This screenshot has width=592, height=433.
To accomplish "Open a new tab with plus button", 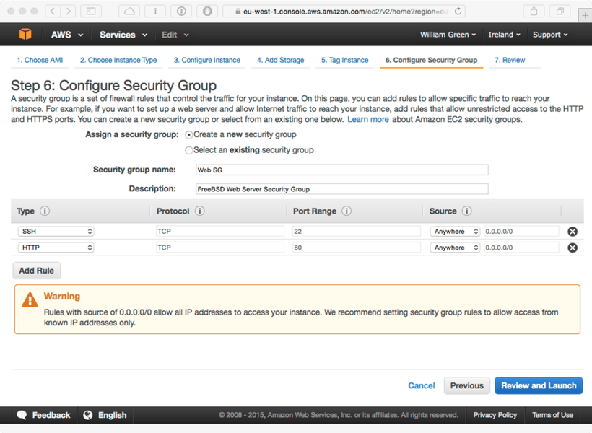I will [585, 15].
